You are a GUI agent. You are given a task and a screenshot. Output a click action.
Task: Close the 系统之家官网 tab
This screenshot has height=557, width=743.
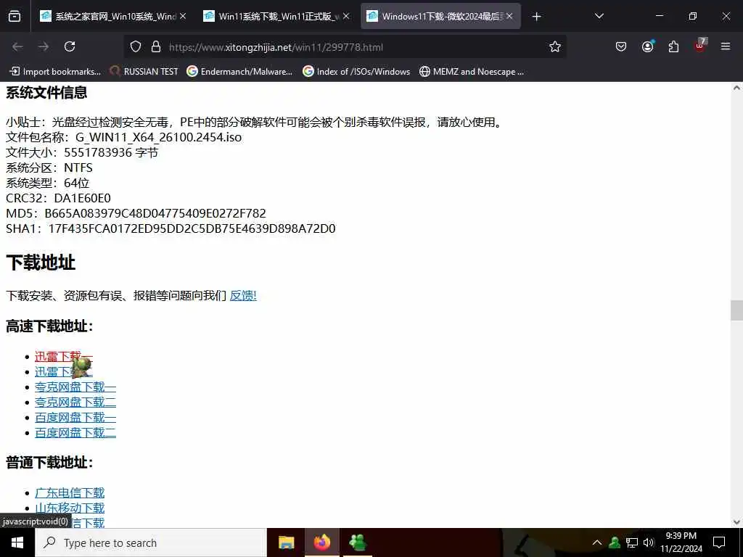click(x=183, y=16)
